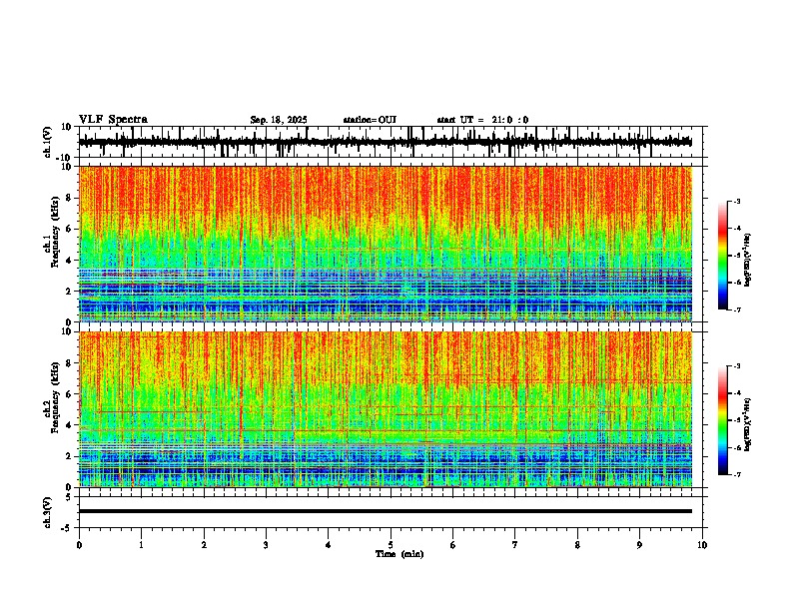The height and width of the screenshot is (611, 791).
Task: Click the ch.2 spectrogram panel
Action: point(386,409)
